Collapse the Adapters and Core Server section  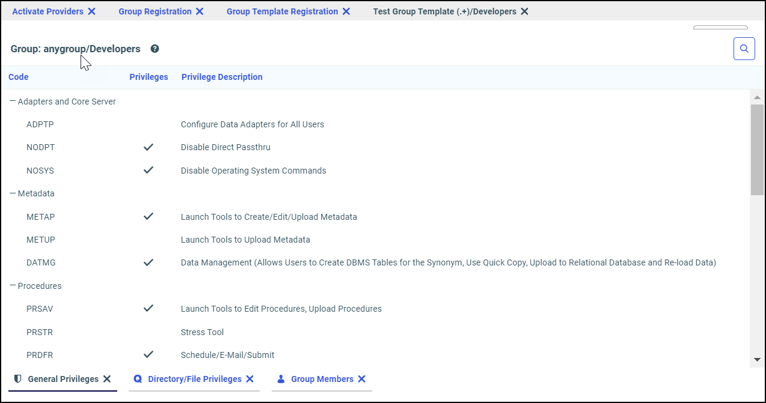(12, 101)
